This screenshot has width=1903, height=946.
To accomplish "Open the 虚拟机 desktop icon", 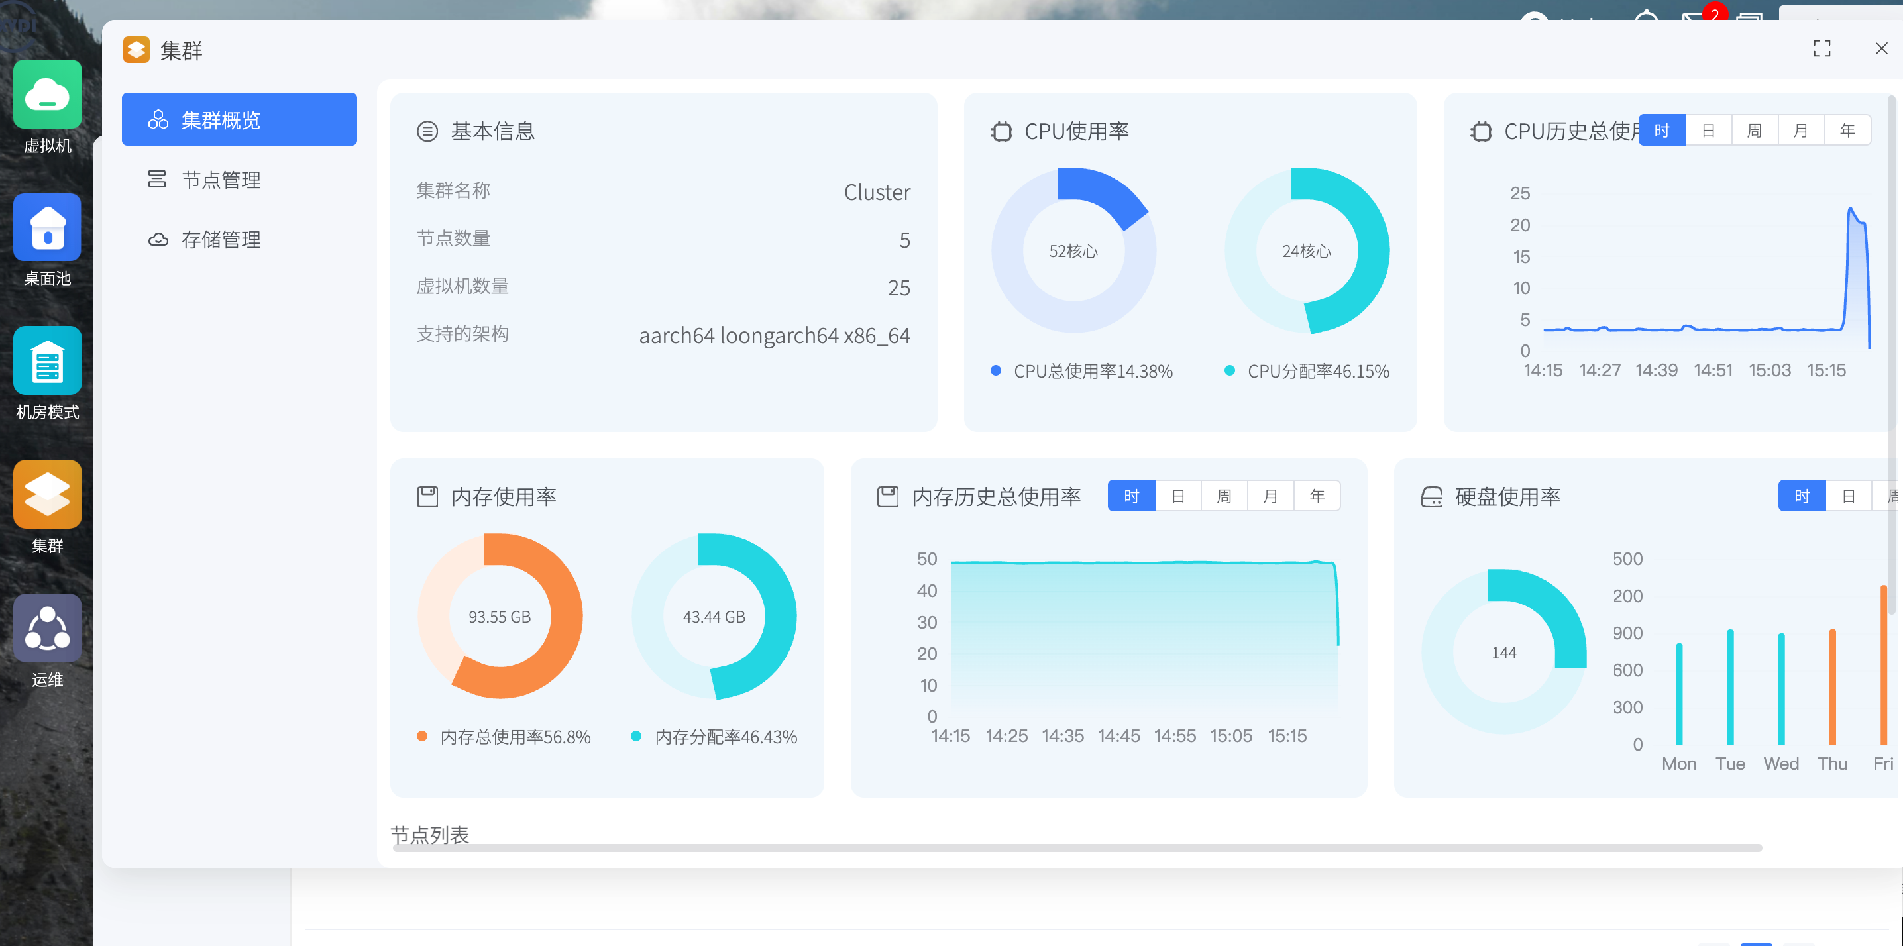I will tap(47, 95).
